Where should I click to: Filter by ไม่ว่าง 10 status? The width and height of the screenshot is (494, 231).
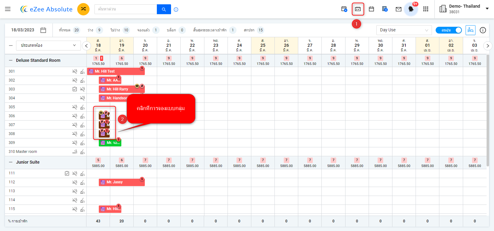click(x=120, y=30)
